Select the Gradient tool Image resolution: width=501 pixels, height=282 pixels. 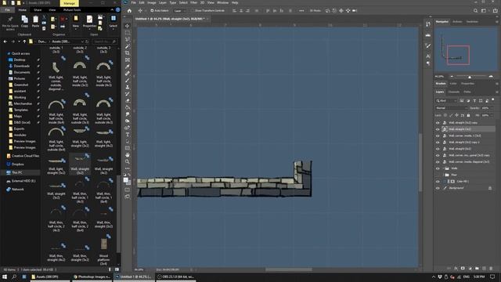(128, 107)
